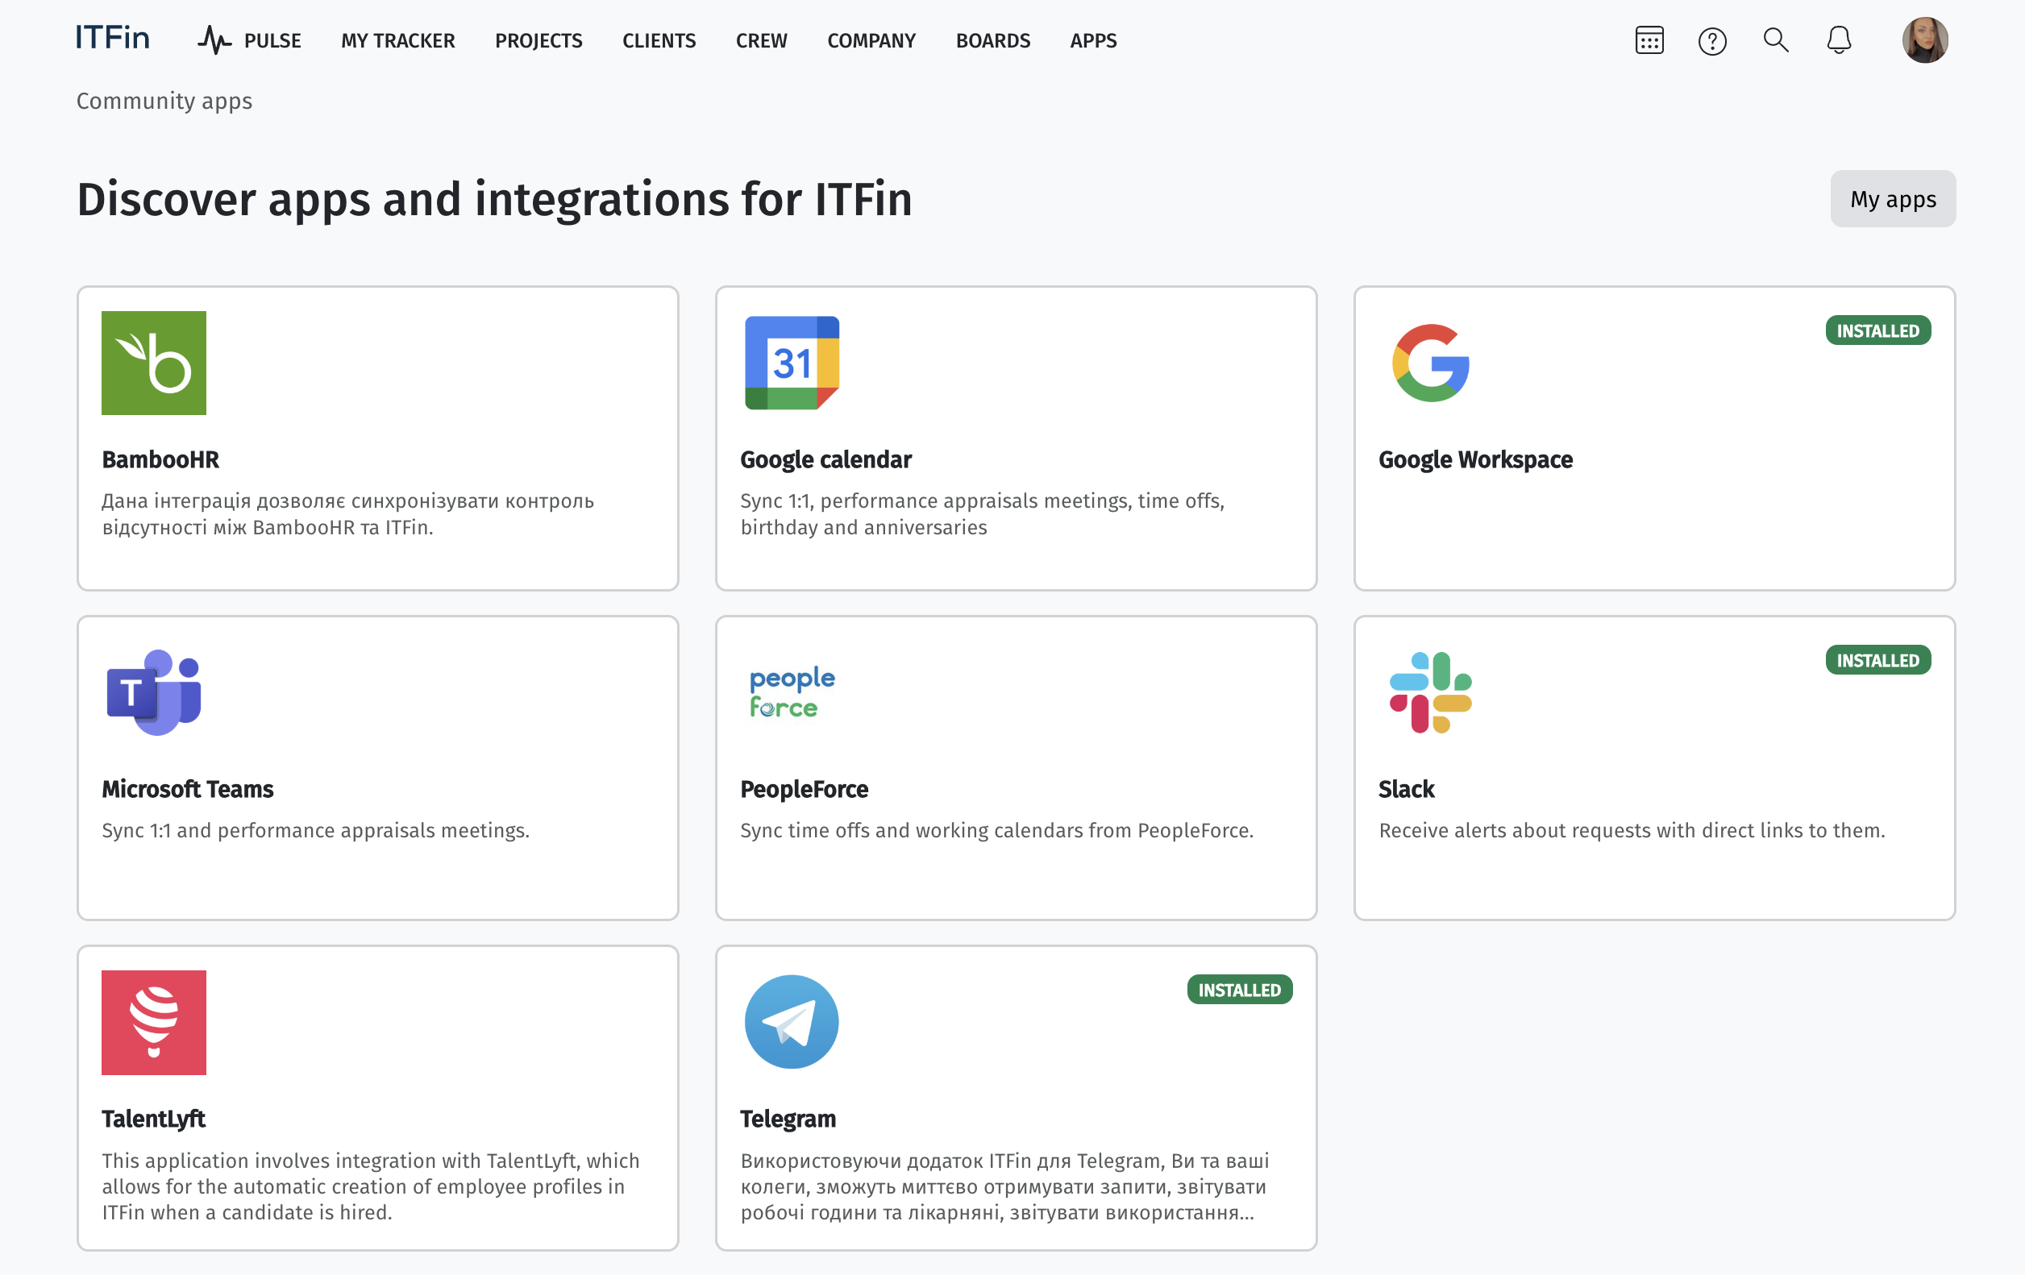Viewport: 2025px width, 1275px height.
Task: Open the user profile avatar
Action: [x=1925, y=39]
